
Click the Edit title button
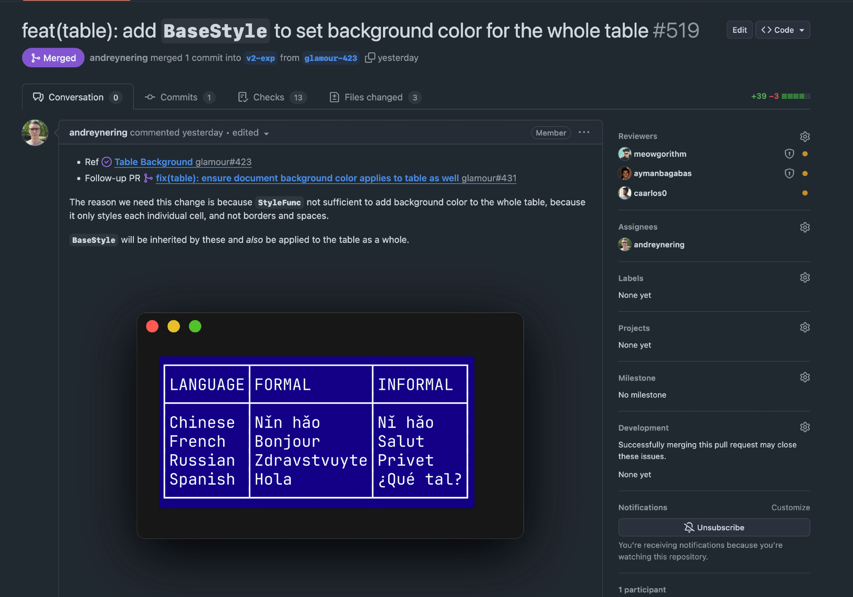[739, 30]
